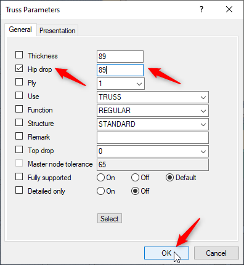Tick the Ply checkbox
This screenshot has height=265, width=244.
point(19,82)
